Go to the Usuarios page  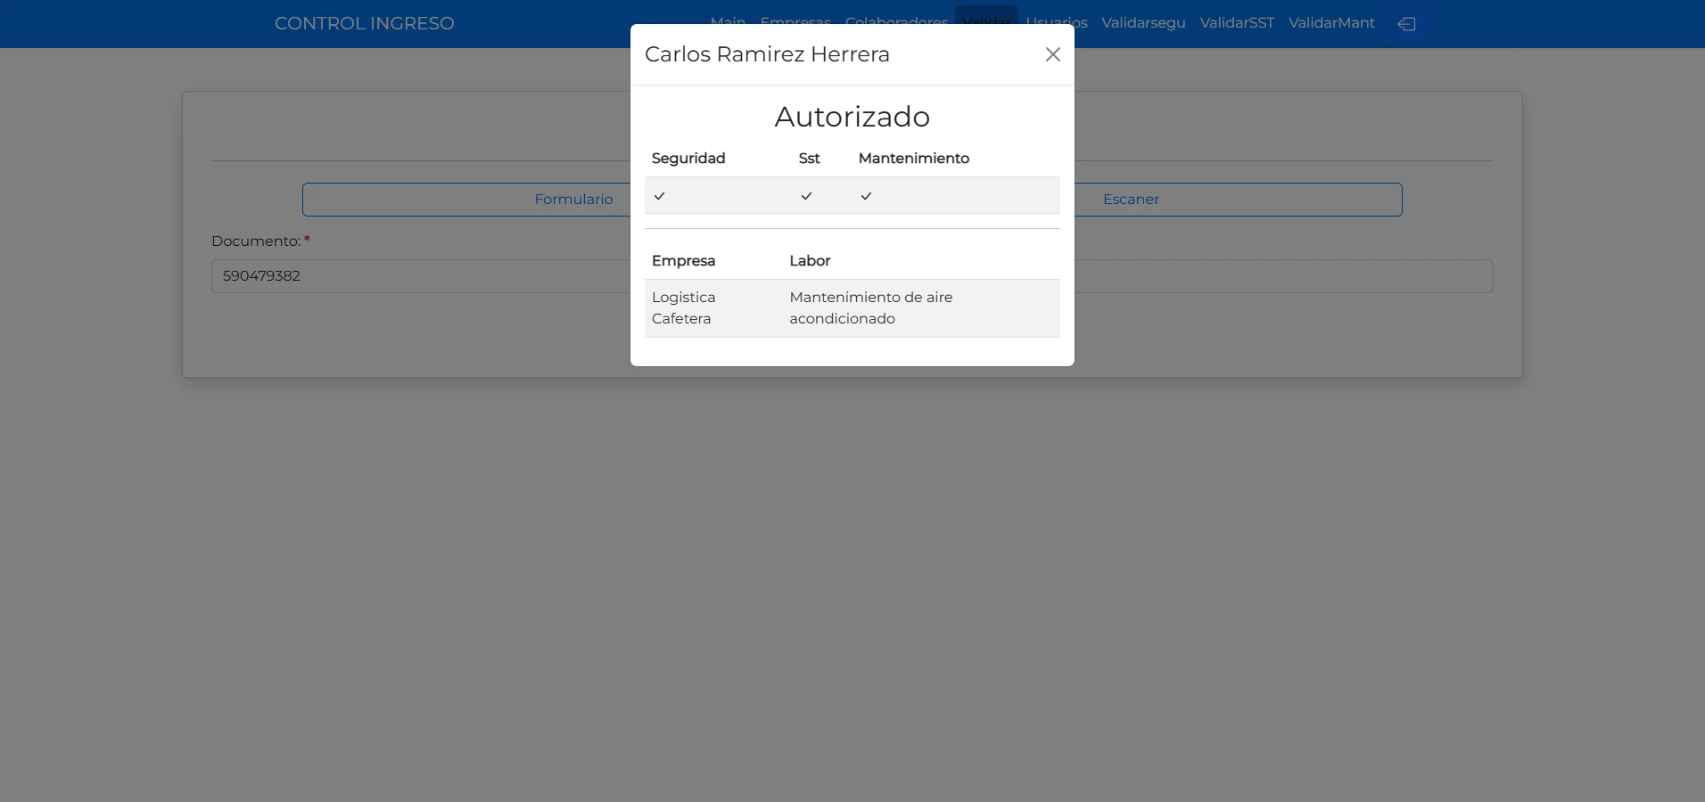[1057, 23]
